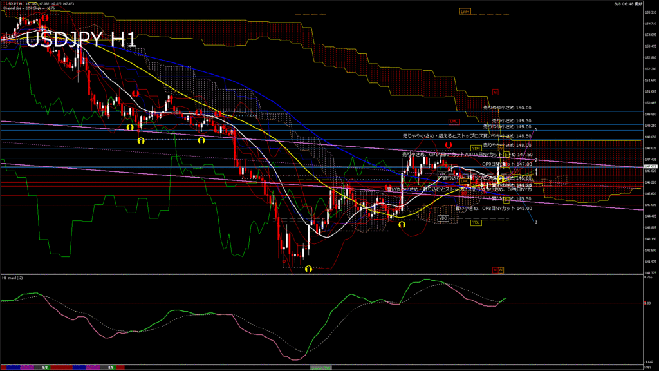Click the 154.095 price axis value

(650, 35)
